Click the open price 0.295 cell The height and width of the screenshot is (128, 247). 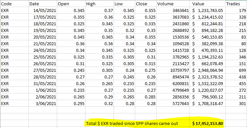click(x=71, y=103)
